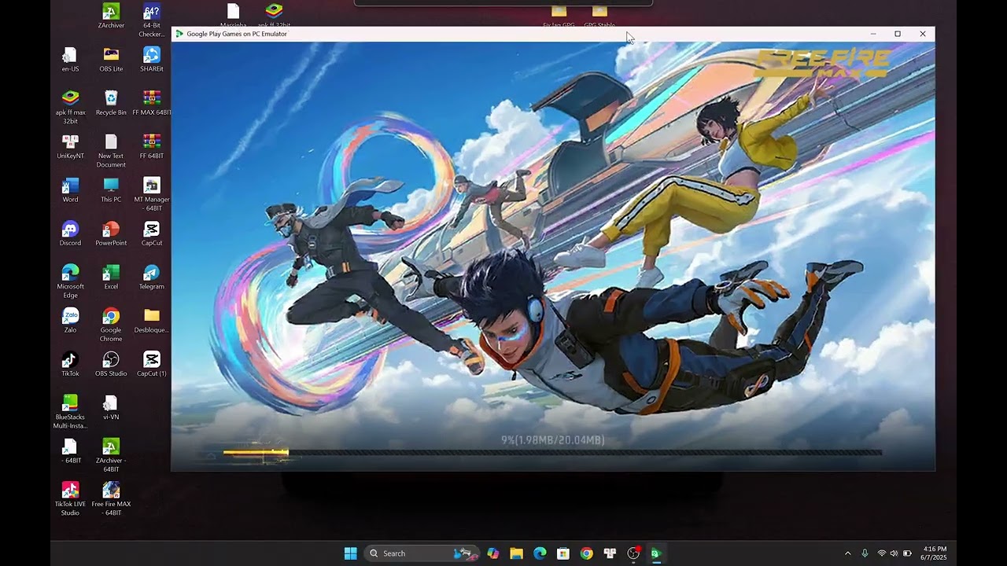Select FF 64BIT archive icon
Screen dimensions: 1007x566
pos(152,147)
